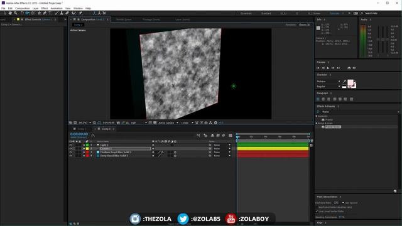Click the Local Axis Mode icon

click(x=95, y=13)
